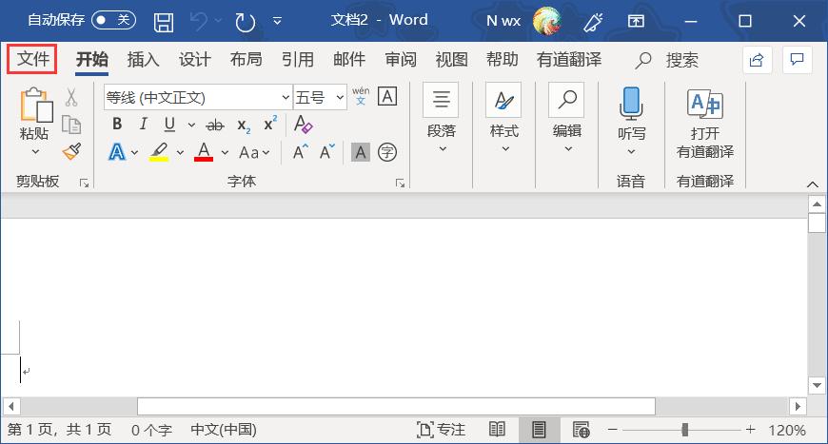
Task: Switch to 设计 Design tab
Action: click(194, 60)
